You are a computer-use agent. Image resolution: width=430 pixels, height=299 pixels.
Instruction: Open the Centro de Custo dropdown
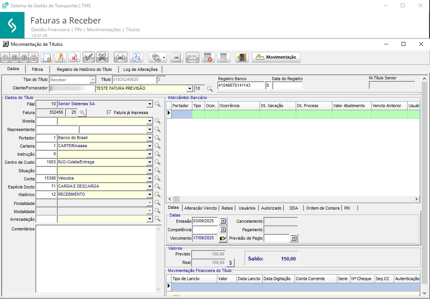(x=150, y=162)
